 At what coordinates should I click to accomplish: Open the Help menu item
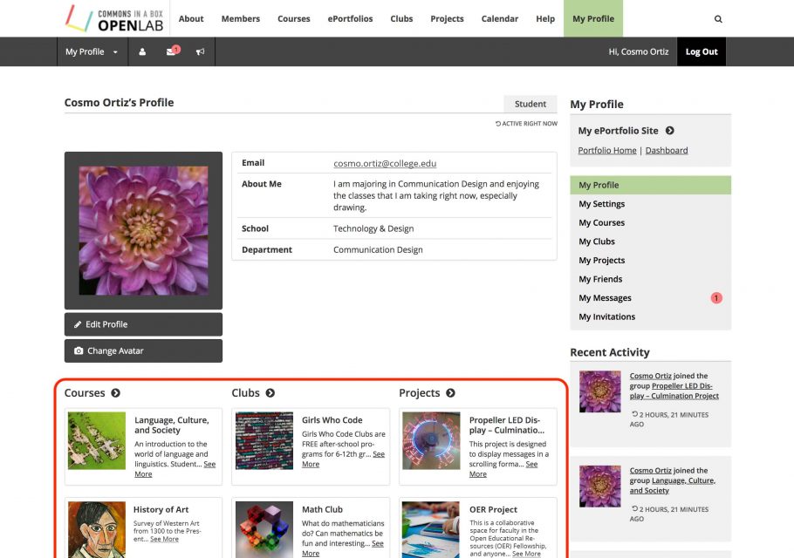(545, 18)
